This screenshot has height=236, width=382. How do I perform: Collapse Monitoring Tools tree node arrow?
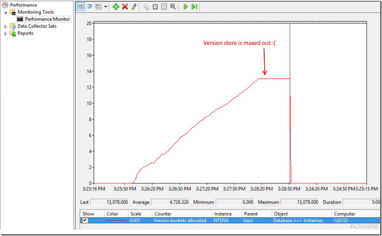(x=6, y=12)
